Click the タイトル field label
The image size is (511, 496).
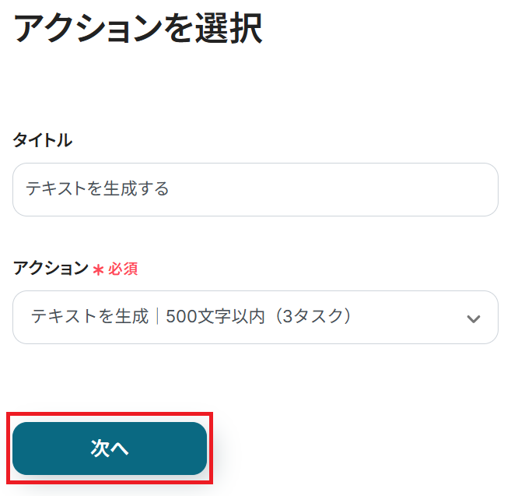(42, 140)
